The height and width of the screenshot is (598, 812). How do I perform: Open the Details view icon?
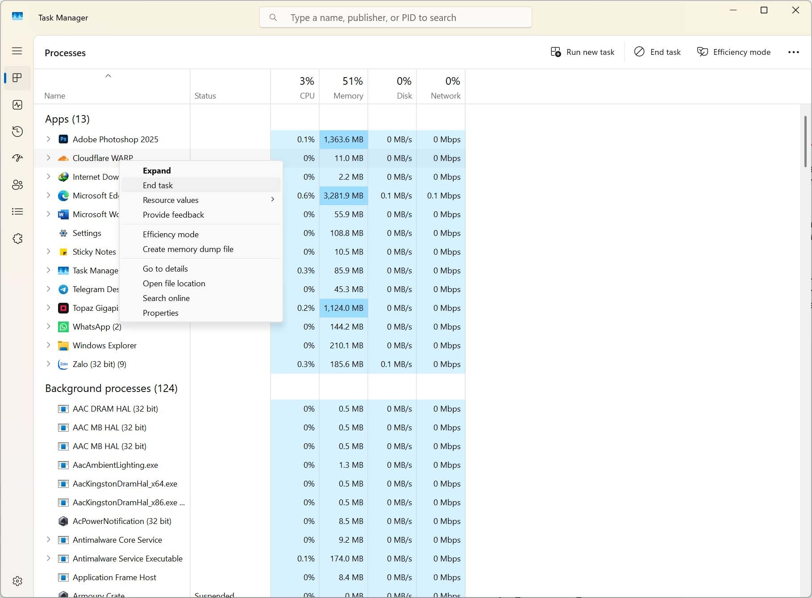(x=17, y=211)
